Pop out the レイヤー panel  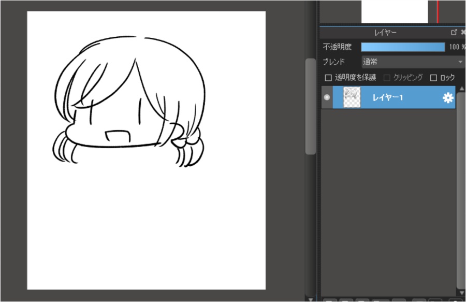(454, 32)
